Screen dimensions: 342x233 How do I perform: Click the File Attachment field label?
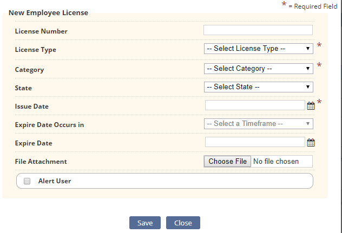pyautogui.click(x=41, y=162)
